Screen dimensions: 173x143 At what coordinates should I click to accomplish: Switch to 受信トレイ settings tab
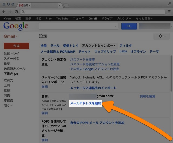(x=71, y=46)
